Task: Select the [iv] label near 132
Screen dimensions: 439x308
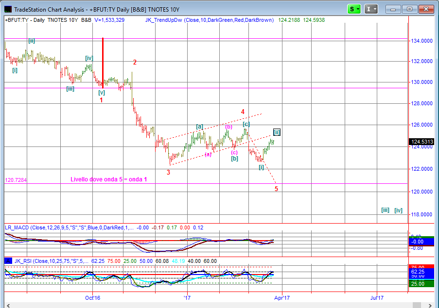Action: coord(89,58)
